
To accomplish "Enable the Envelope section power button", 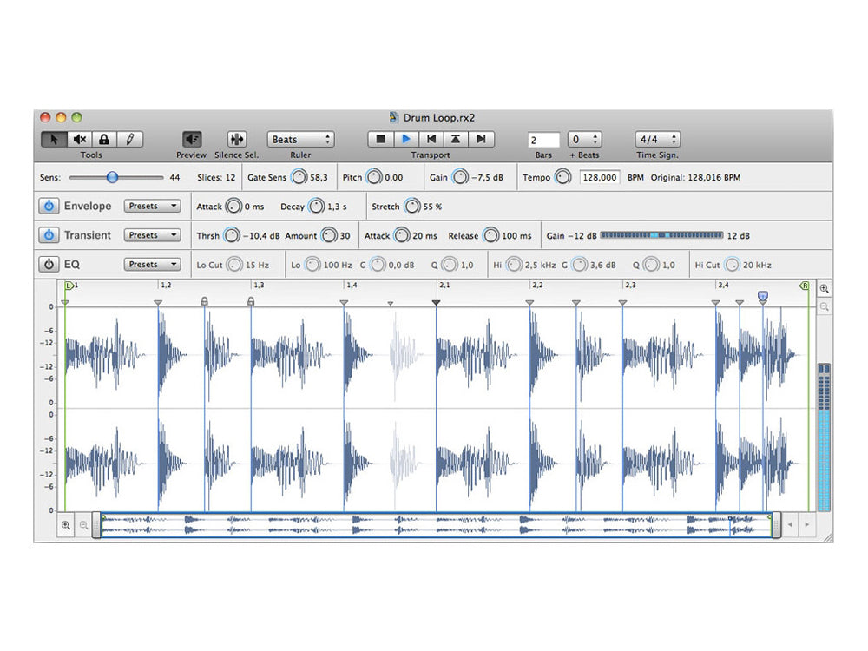I will coord(49,206).
